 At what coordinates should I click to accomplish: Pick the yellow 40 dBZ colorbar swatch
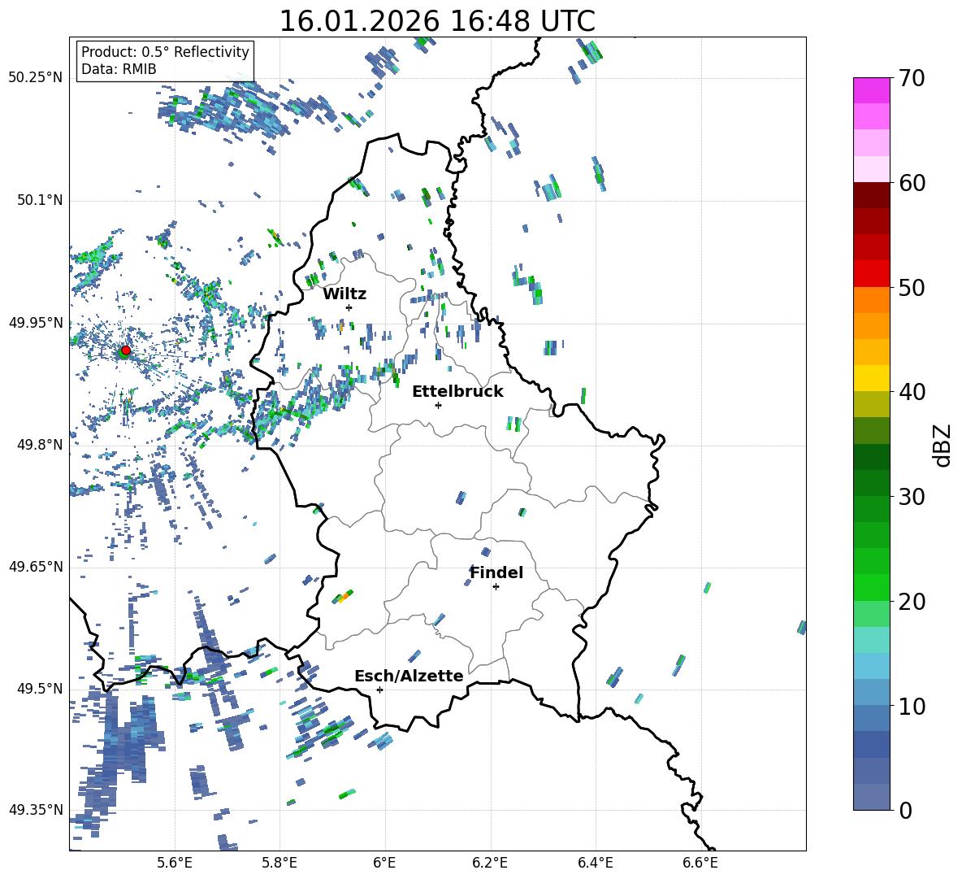872,378
